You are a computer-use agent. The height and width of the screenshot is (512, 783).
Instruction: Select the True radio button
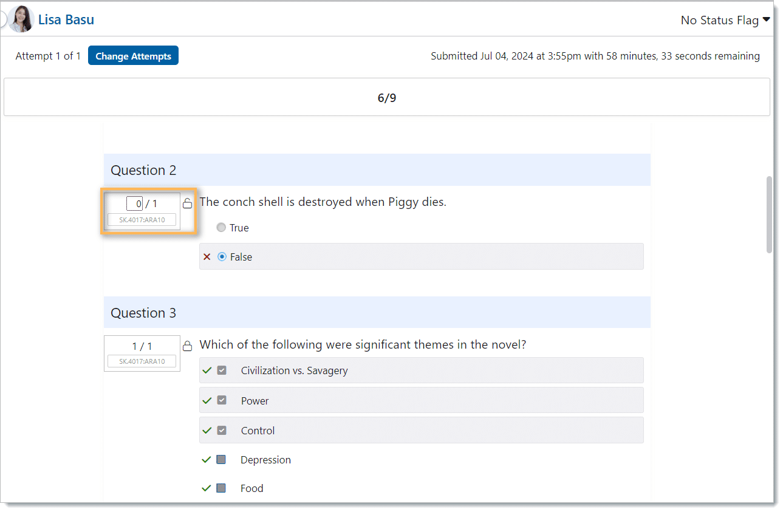tap(222, 228)
